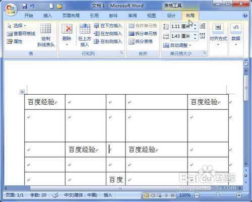Open 视图 tab
The height and width of the screenshot is (202, 252).
click(x=151, y=16)
